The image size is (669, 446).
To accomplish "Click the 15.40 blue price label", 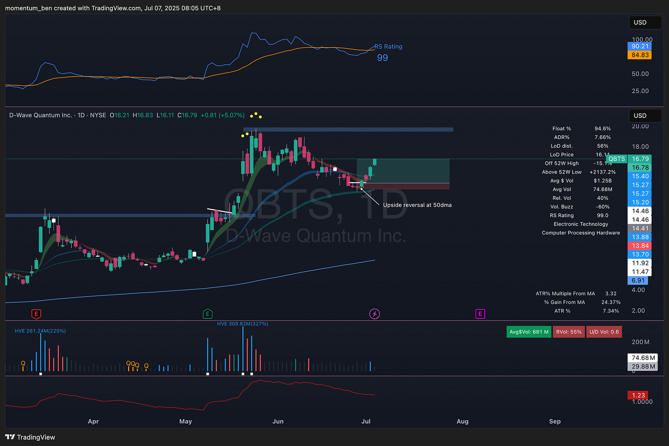I will click(640, 176).
